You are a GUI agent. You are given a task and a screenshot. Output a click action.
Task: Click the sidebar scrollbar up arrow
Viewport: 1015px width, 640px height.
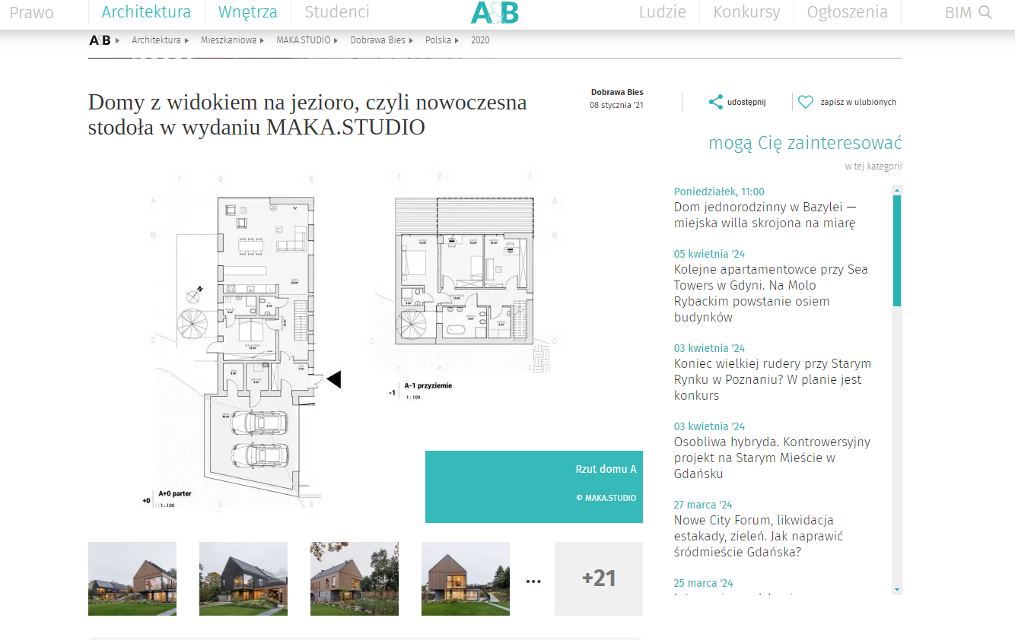point(897,190)
